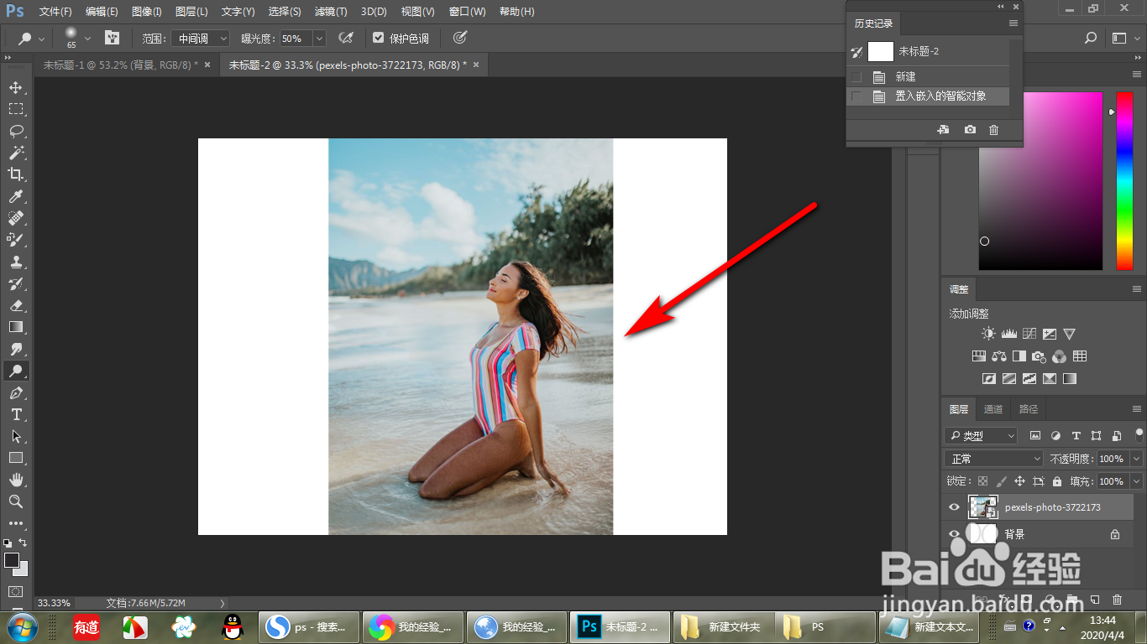Select the Magic Wand tool
Screen dimensions: 1147x644
tap(16, 153)
